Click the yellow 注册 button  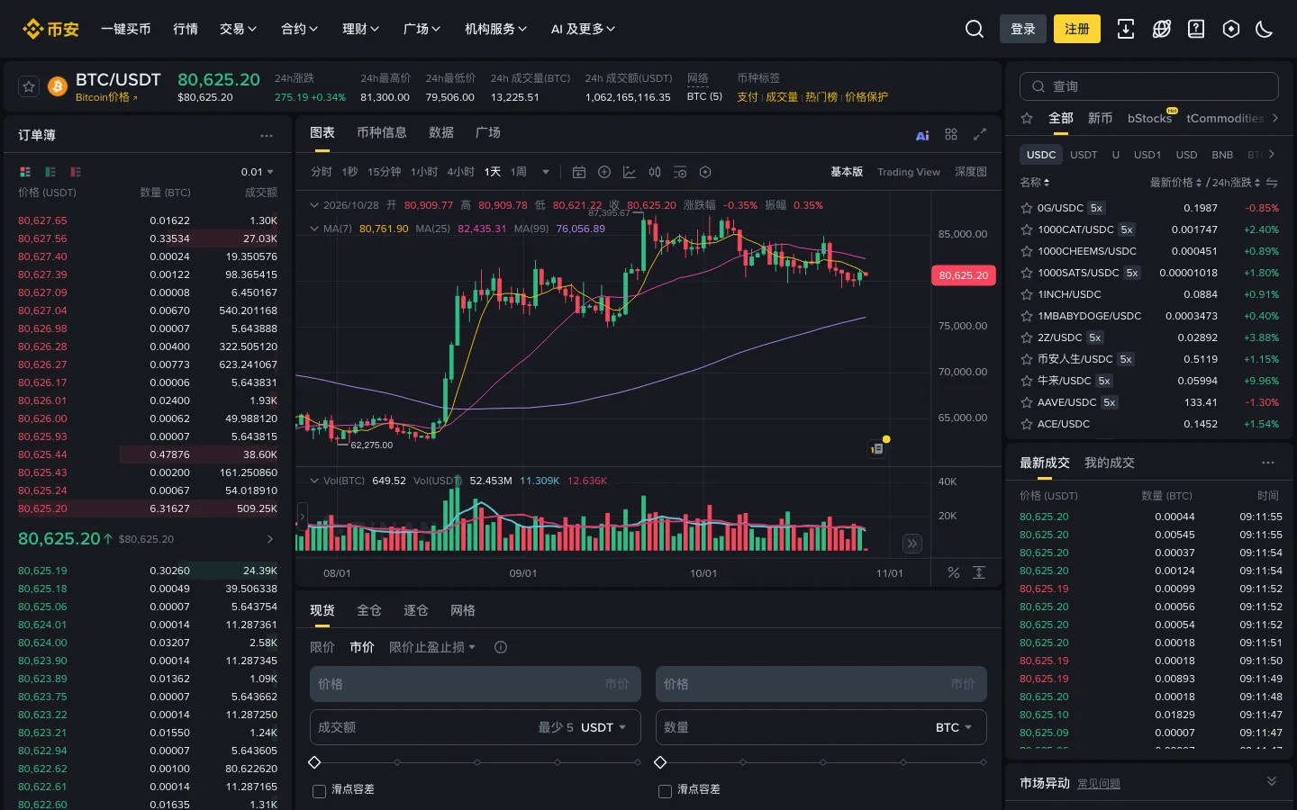click(x=1077, y=29)
